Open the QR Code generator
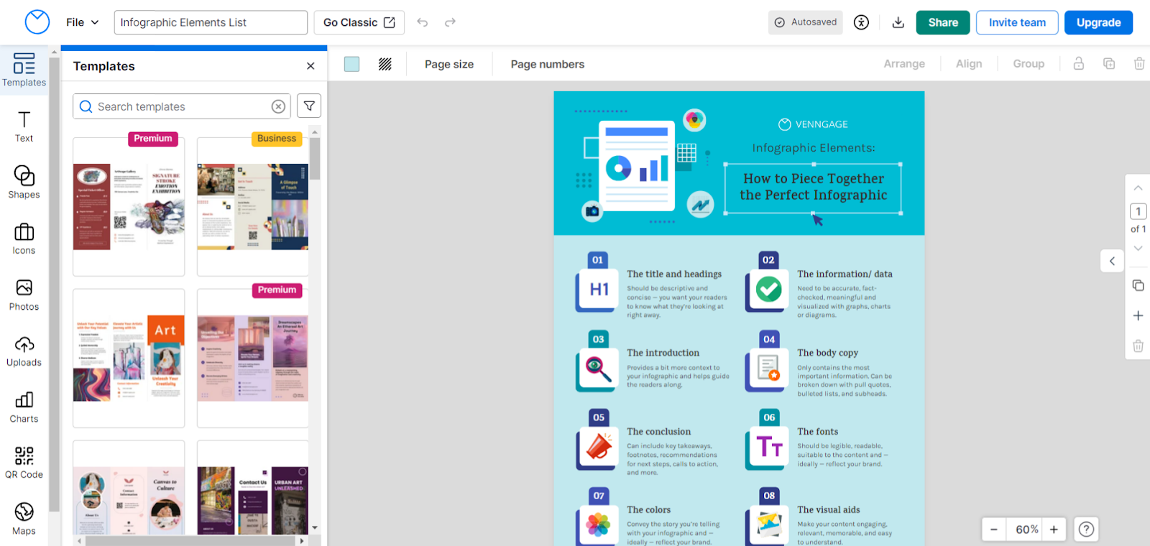Screen dimensions: 1150x546 click(x=24, y=463)
